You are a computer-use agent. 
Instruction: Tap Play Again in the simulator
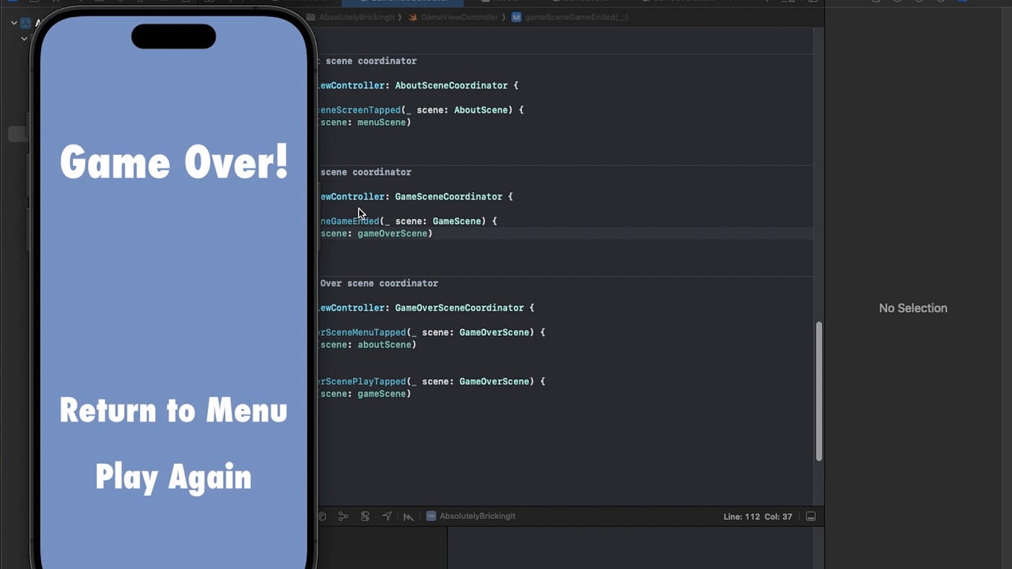click(173, 477)
